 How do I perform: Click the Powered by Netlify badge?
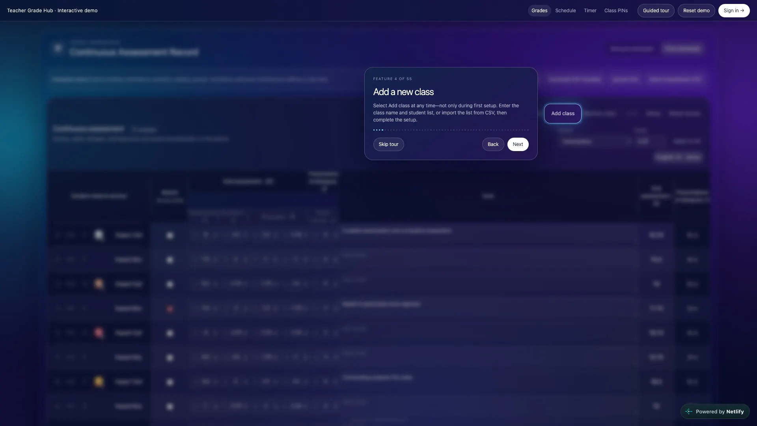[715, 411]
